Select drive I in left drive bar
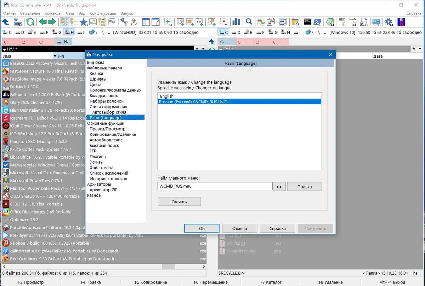425x286 pixels. coord(80,33)
